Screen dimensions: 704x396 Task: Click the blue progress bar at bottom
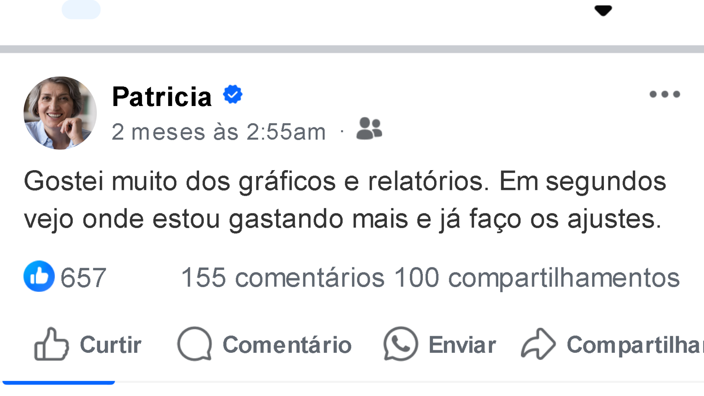59,382
